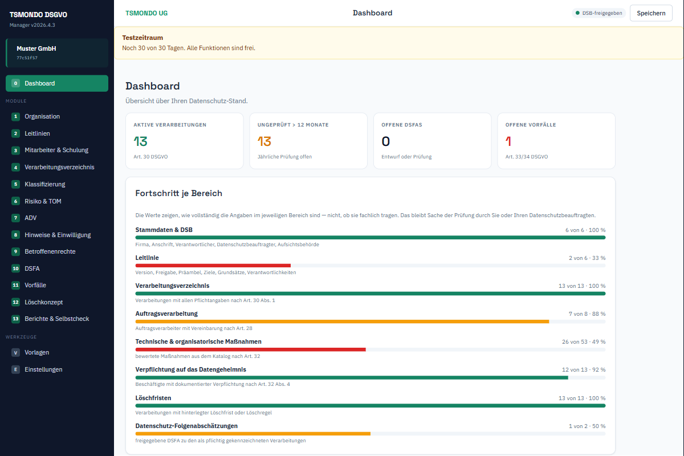Select the Muster GmbH company card
This screenshot has width=684, height=456.
tap(57, 53)
